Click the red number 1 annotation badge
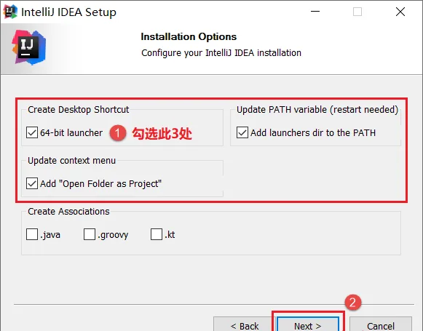The image size is (423, 331). (118, 133)
